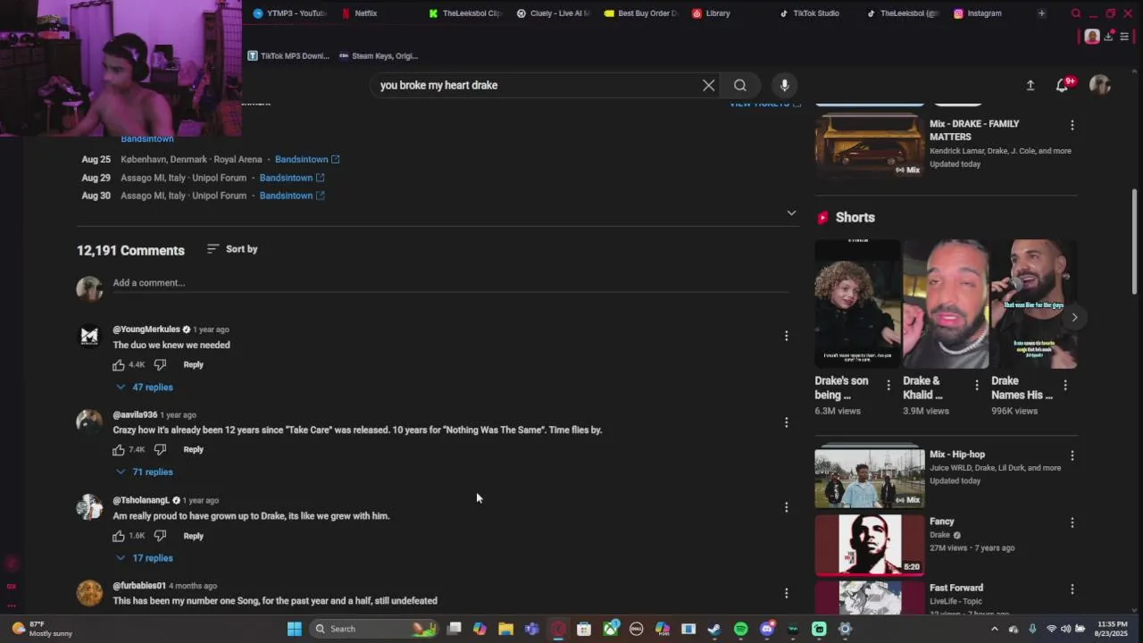The width and height of the screenshot is (1143, 643).
Task: Click the search magnifier button
Action: [x=740, y=85]
